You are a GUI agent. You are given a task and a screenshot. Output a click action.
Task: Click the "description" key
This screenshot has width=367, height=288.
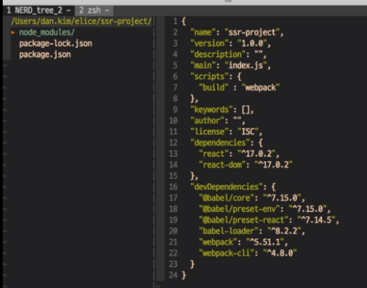click(x=218, y=54)
